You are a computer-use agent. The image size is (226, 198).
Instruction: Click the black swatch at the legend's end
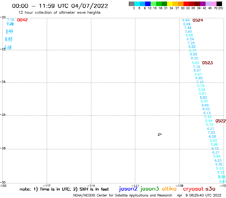click(219, 4)
